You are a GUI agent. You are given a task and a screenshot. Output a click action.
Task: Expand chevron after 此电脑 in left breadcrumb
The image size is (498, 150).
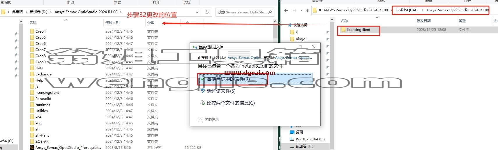point(27,12)
